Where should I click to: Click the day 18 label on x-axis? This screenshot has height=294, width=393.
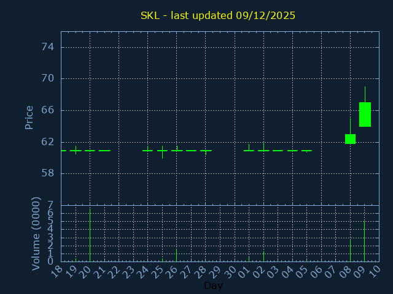tap(58, 271)
